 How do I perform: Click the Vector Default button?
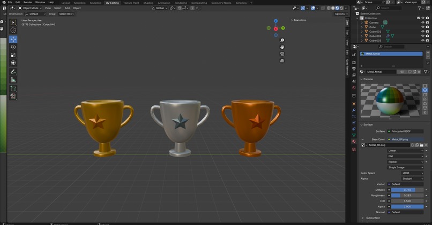[x=405, y=184]
